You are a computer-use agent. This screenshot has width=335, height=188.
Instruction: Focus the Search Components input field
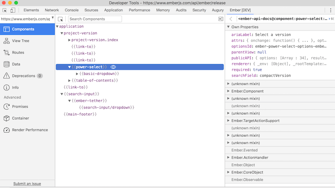(x=95, y=19)
